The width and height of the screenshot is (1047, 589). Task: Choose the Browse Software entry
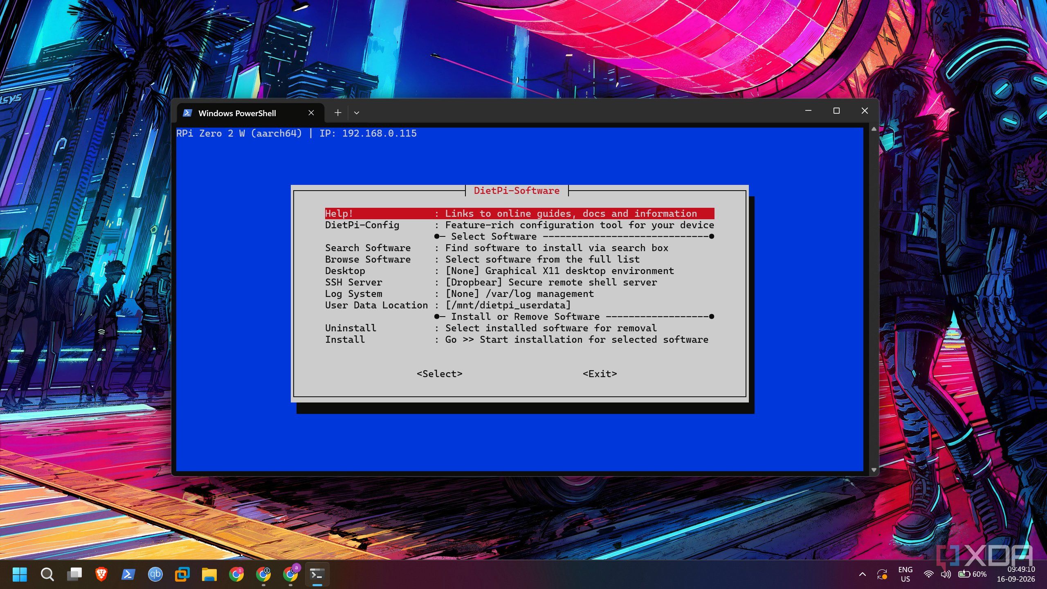[519, 259]
